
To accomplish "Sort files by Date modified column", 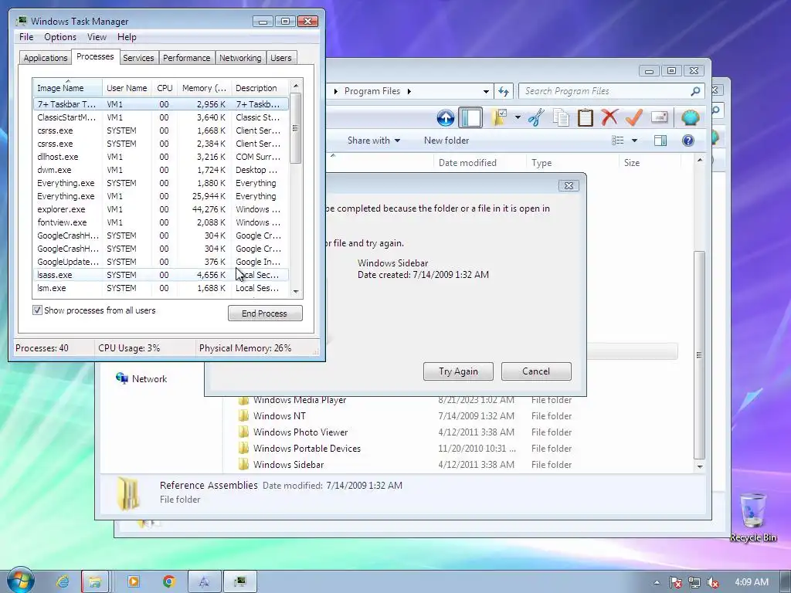I will point(479,163).
